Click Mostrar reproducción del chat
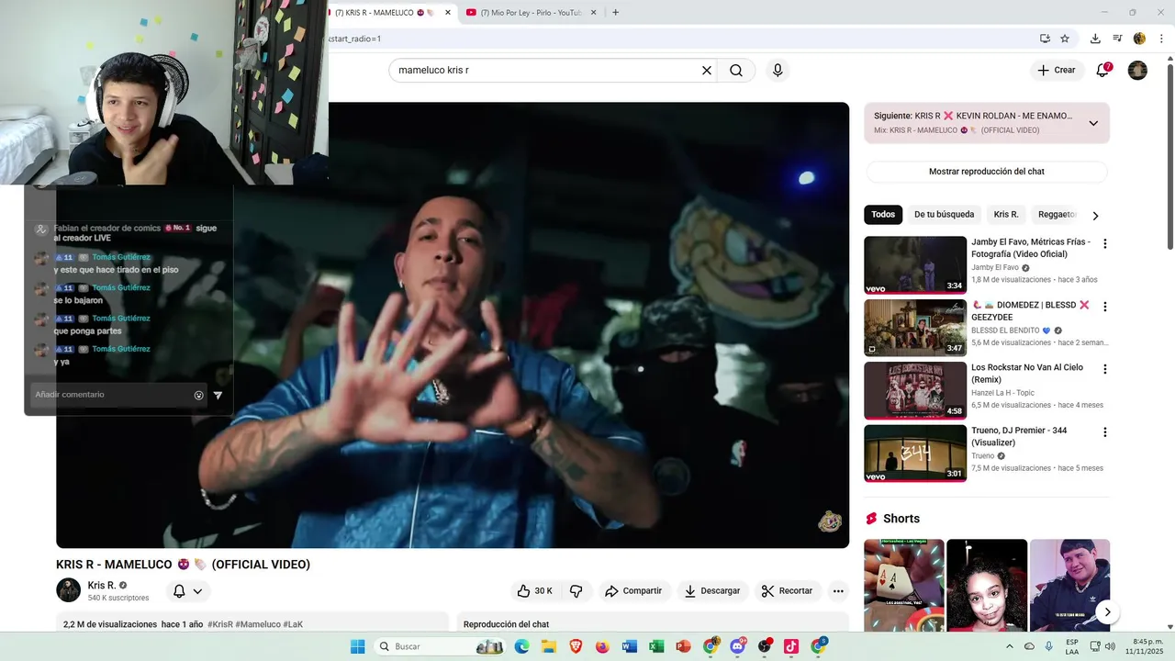This screenshot has width=1175, height=661. pyautogui.click(x=987, y=172)
